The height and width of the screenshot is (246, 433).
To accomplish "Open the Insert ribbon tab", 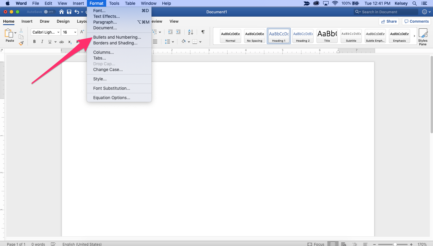I will (x=27, y=21).
